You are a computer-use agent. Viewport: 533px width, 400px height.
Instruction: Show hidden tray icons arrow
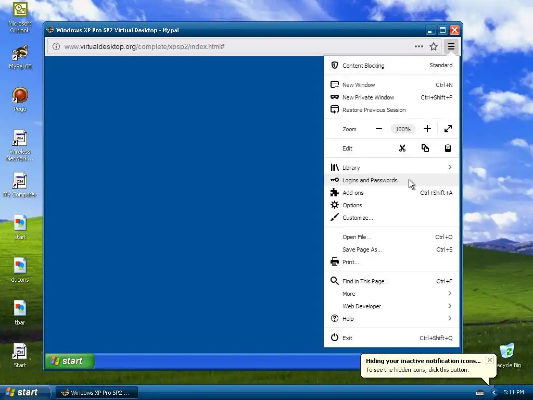(494, 393)
